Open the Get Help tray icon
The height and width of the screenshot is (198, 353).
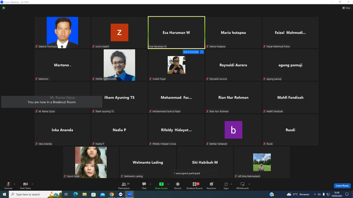tap(272, 194)
